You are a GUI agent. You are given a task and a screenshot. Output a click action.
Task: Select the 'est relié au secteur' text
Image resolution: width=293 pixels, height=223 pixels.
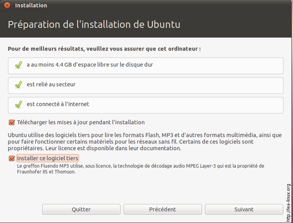point(51,85)
